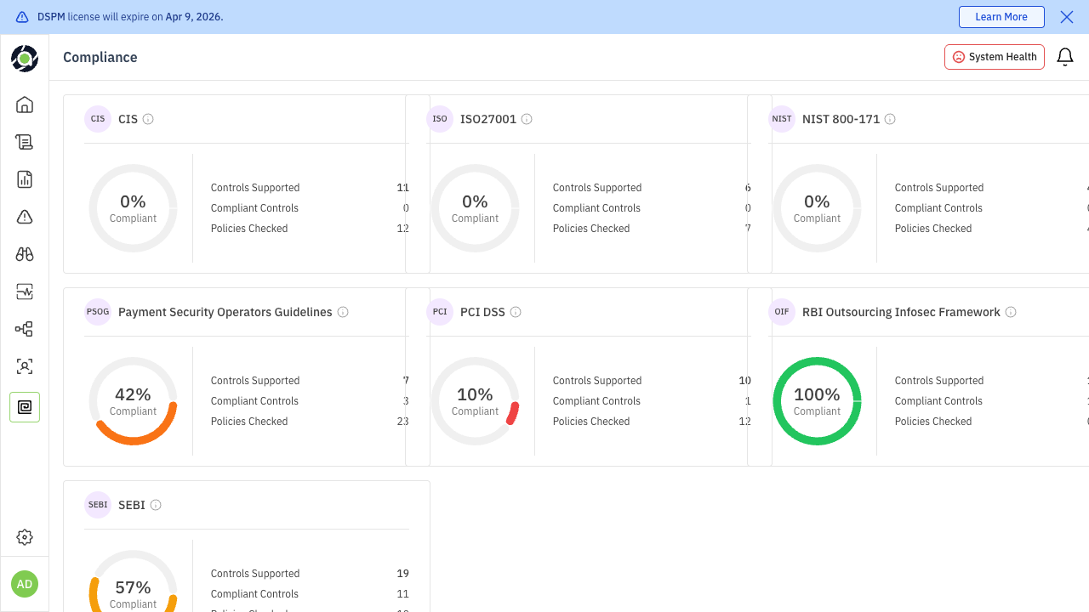Image resolution: width=1089 pixels, height=612 pixels.
Task: Click the 42% Compliant donut chart
Action: 133,401
